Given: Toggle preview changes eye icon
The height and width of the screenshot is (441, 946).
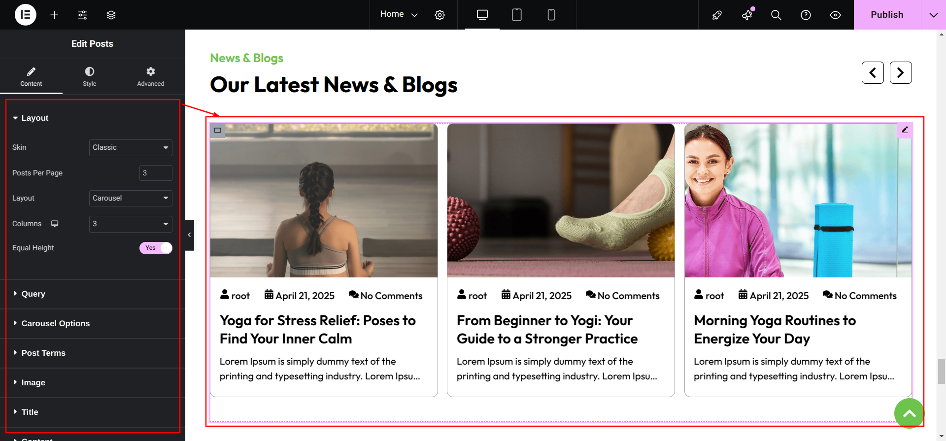Looking at the screenshot, I should tap(835, 15).
